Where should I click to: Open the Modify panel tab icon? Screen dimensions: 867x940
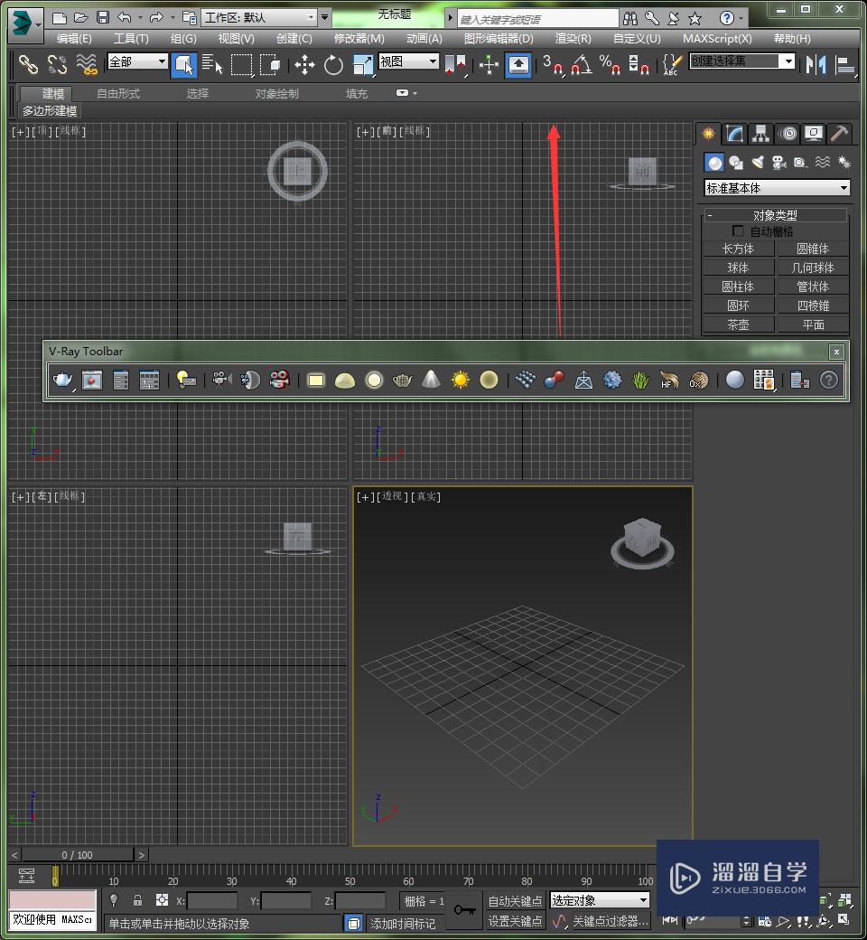coord(735,134)
